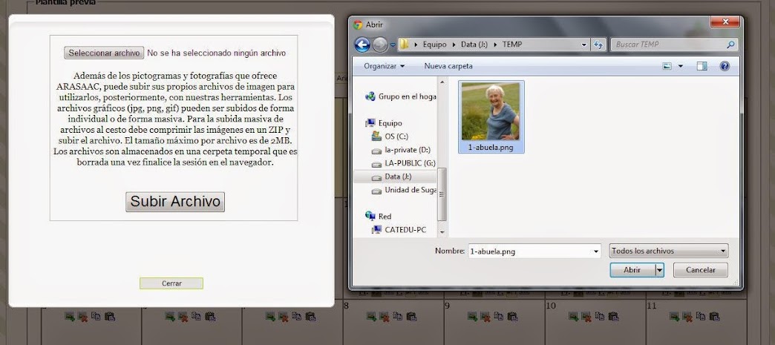Click the search magnifier in Buscar TEMP
Screen dimensions: 775x345
point(730,45)
